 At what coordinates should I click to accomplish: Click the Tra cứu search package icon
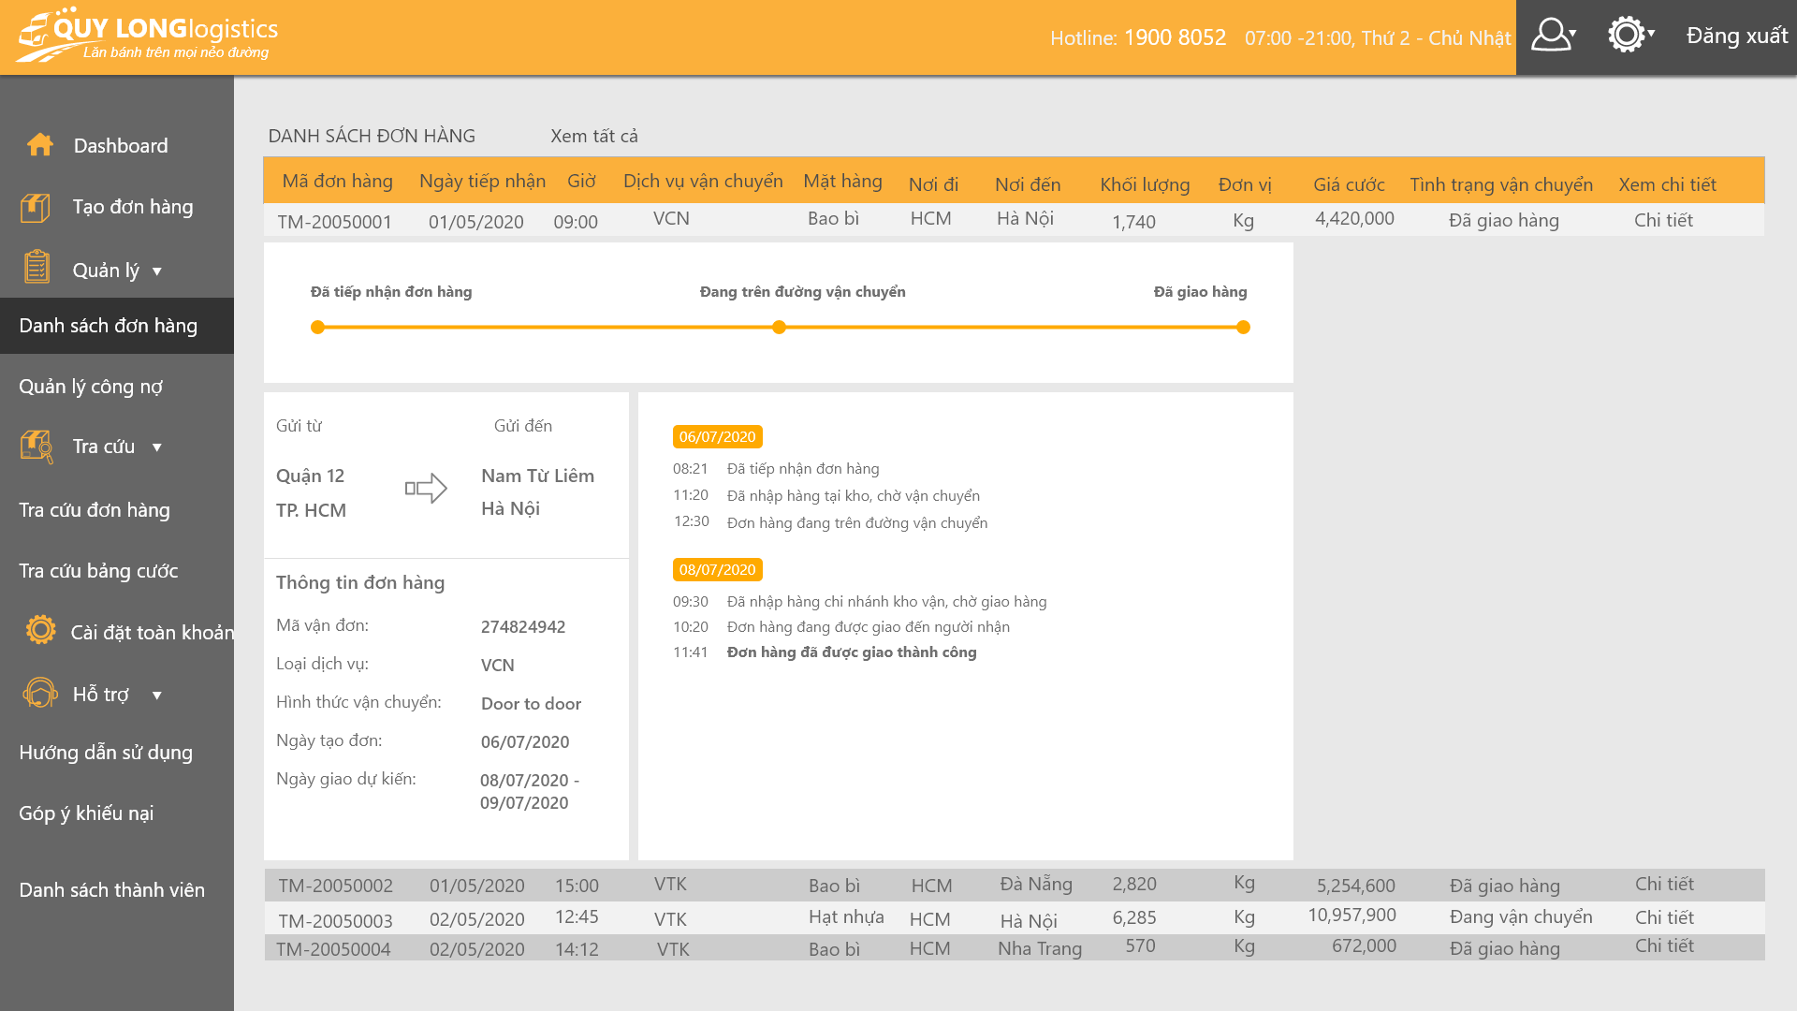click(x=37, y=447)
